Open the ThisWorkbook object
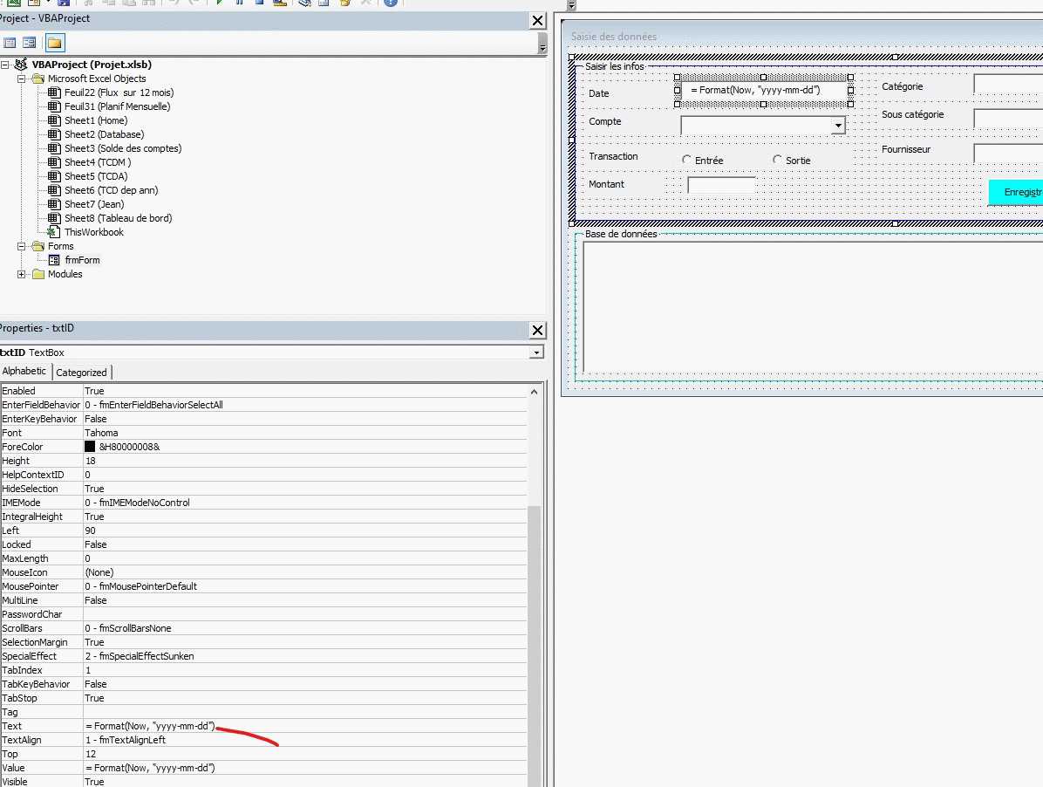The width and height of the screenshot is (1043, 787). coord(93,232)
